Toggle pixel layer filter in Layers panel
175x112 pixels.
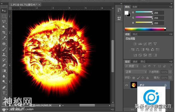(145, 66)
